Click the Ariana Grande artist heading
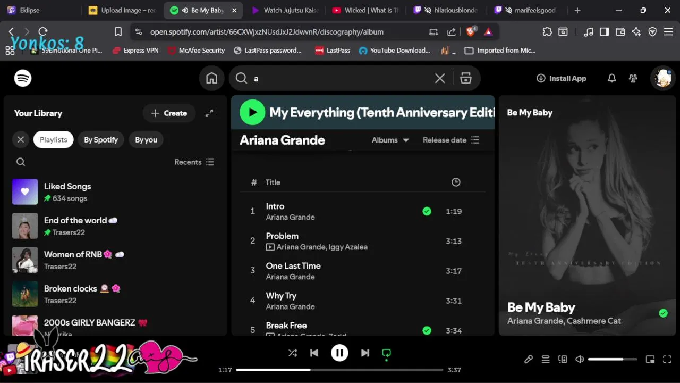 click(x=282, y=140)
